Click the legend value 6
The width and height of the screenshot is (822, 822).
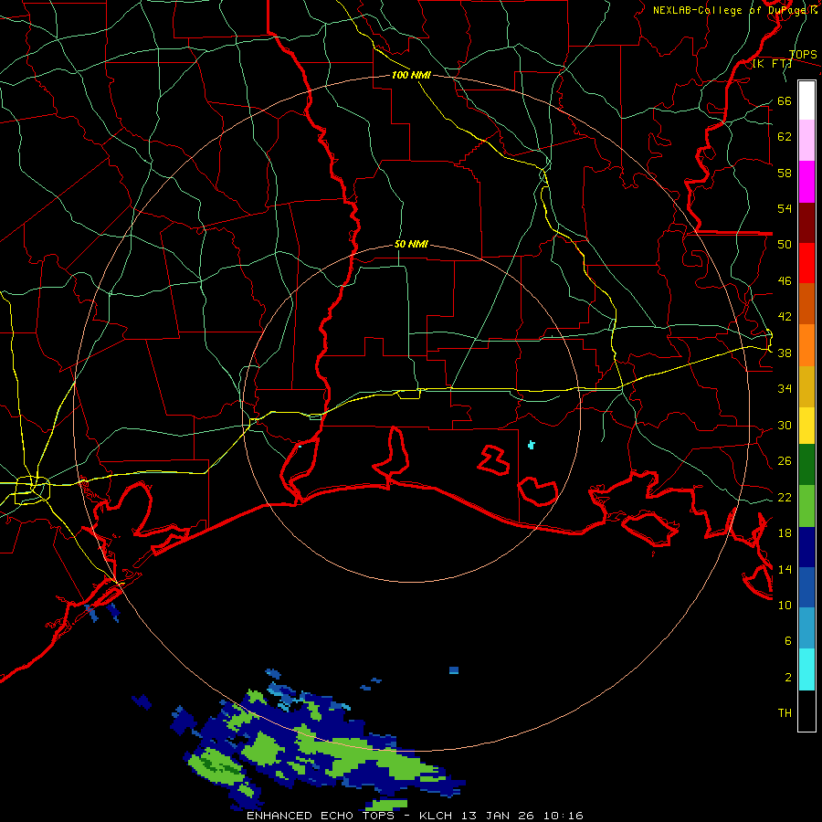788,640
